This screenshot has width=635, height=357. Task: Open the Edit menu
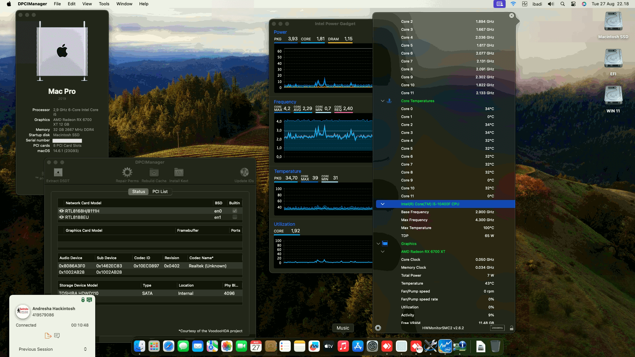71,4
